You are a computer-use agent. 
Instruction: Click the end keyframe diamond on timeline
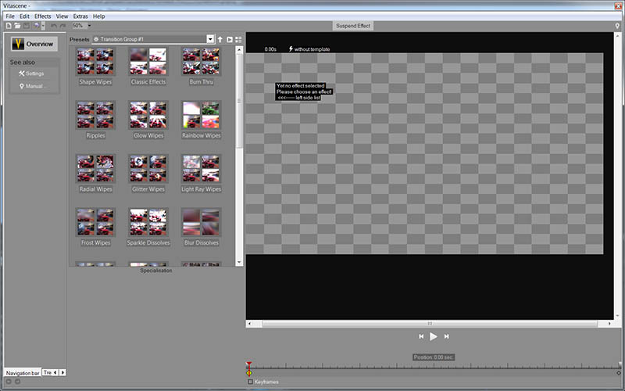(619, 373)
